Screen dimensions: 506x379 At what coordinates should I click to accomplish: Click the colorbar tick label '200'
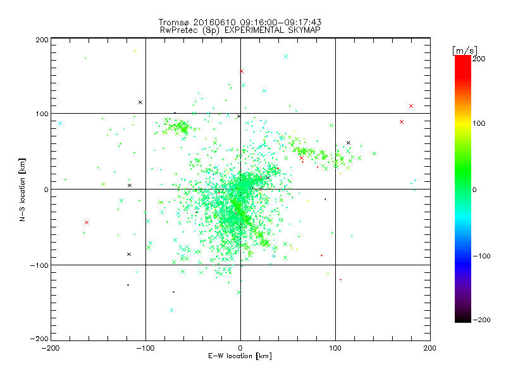pyautogui.click(x=479, y=59)
